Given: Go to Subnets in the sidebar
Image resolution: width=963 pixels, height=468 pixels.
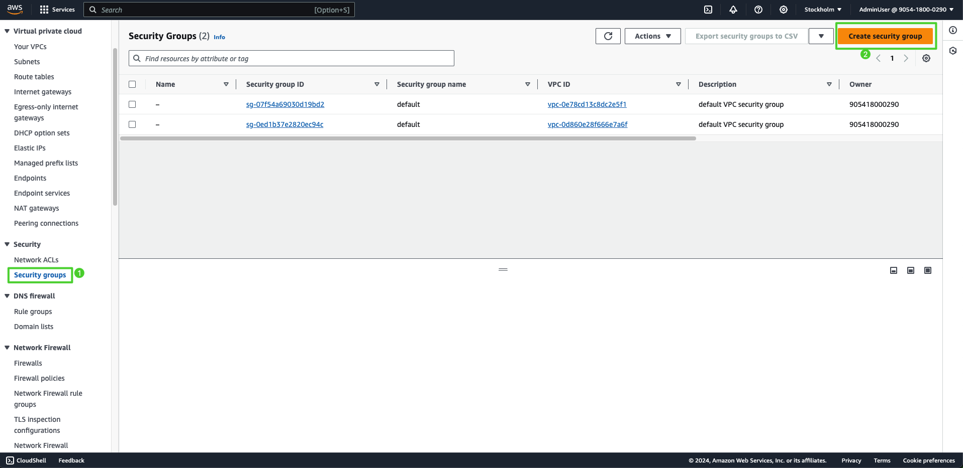Looking at the screenshot, I should [27, 62].
